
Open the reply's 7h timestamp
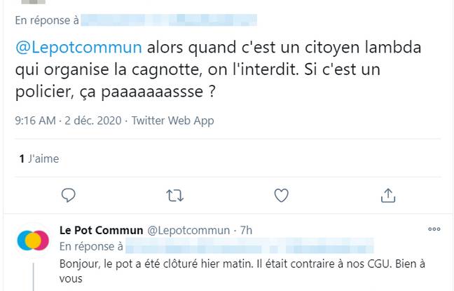coord(246,230)
